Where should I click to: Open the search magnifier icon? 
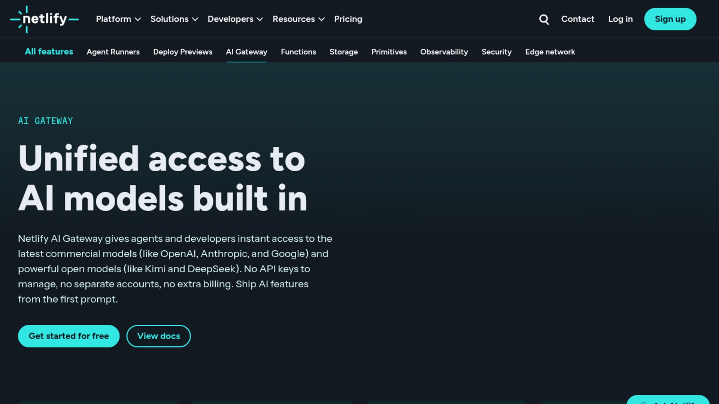(544, 19)
